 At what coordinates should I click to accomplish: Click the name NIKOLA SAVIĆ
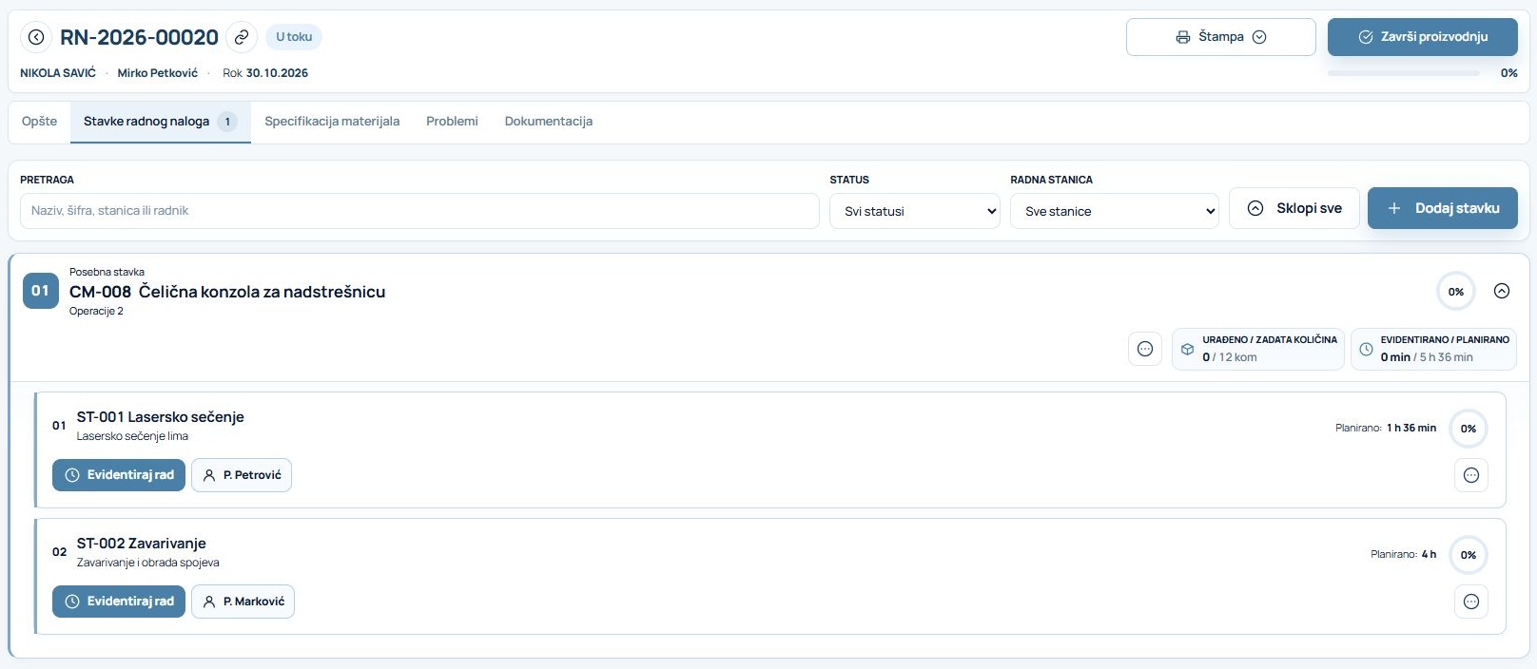(58, 73)
